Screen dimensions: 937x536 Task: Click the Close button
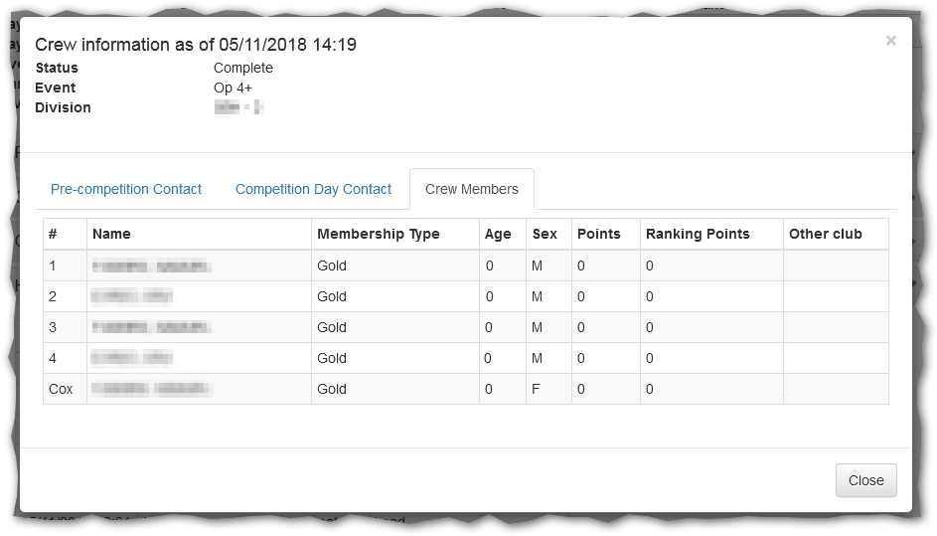[x=865, y=480]
